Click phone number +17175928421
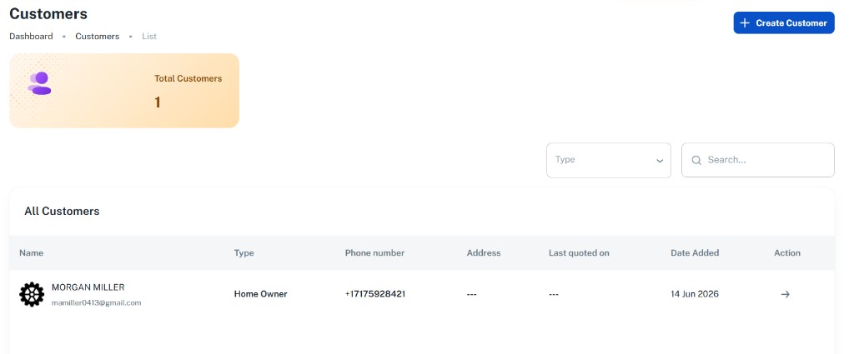The width and height of the screenshot is (854, 354). pyautogui.click(x=374, y=294)
